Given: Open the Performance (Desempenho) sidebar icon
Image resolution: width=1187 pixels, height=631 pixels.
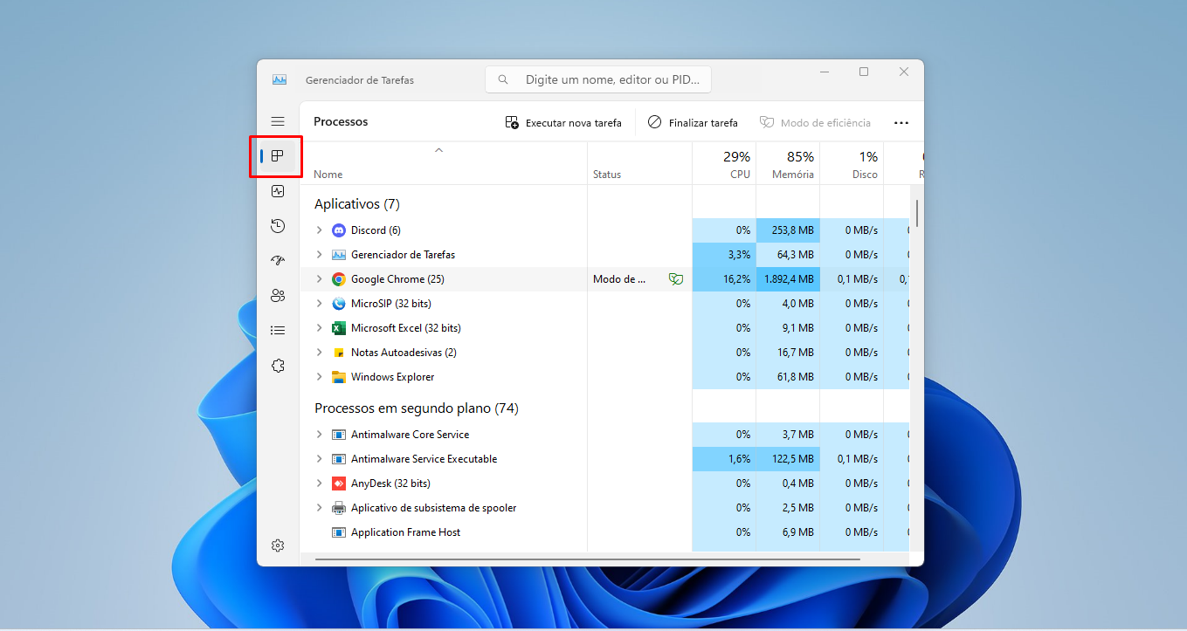Looking at the screenshot, I should coord(278,191).
